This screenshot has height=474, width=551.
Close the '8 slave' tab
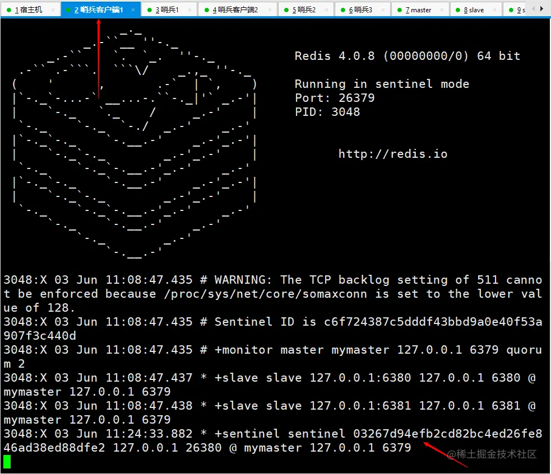(494, 10)
